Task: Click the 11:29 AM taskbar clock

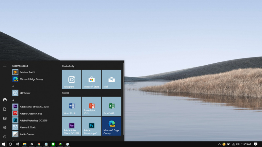Action: [x=246, y=144]
